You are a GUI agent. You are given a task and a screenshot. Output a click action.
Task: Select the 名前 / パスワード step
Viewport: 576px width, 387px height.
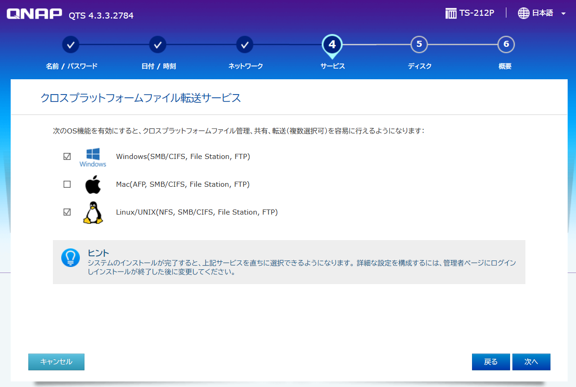71,44
